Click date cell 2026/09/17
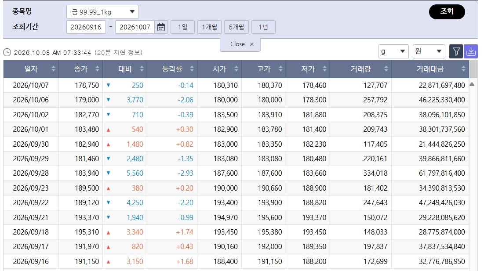Image resolution: width=484 pixels, height=271 pixels. 31,247
